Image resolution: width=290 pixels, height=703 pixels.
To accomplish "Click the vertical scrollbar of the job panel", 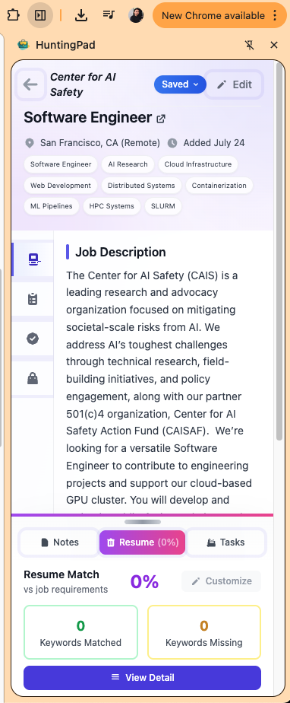I will coord(279,251).
